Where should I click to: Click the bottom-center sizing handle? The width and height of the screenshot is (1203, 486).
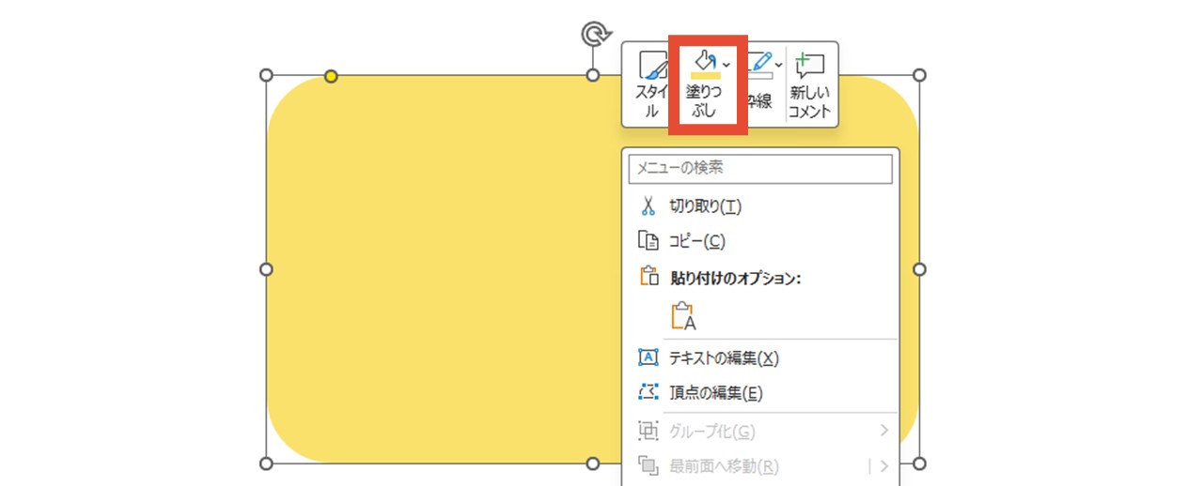593,463
